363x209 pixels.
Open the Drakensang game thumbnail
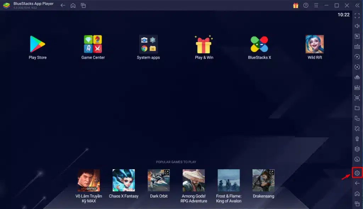pos(263,180)
